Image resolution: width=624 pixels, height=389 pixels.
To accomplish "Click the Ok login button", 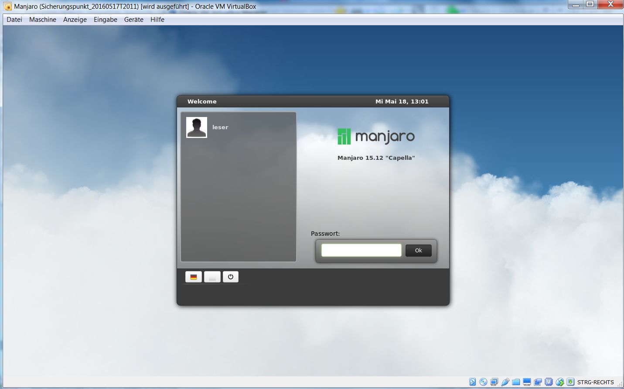I will (419, 251).
